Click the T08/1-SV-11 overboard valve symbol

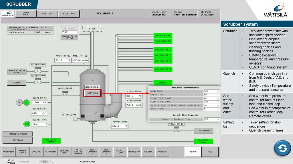[176, 129]
